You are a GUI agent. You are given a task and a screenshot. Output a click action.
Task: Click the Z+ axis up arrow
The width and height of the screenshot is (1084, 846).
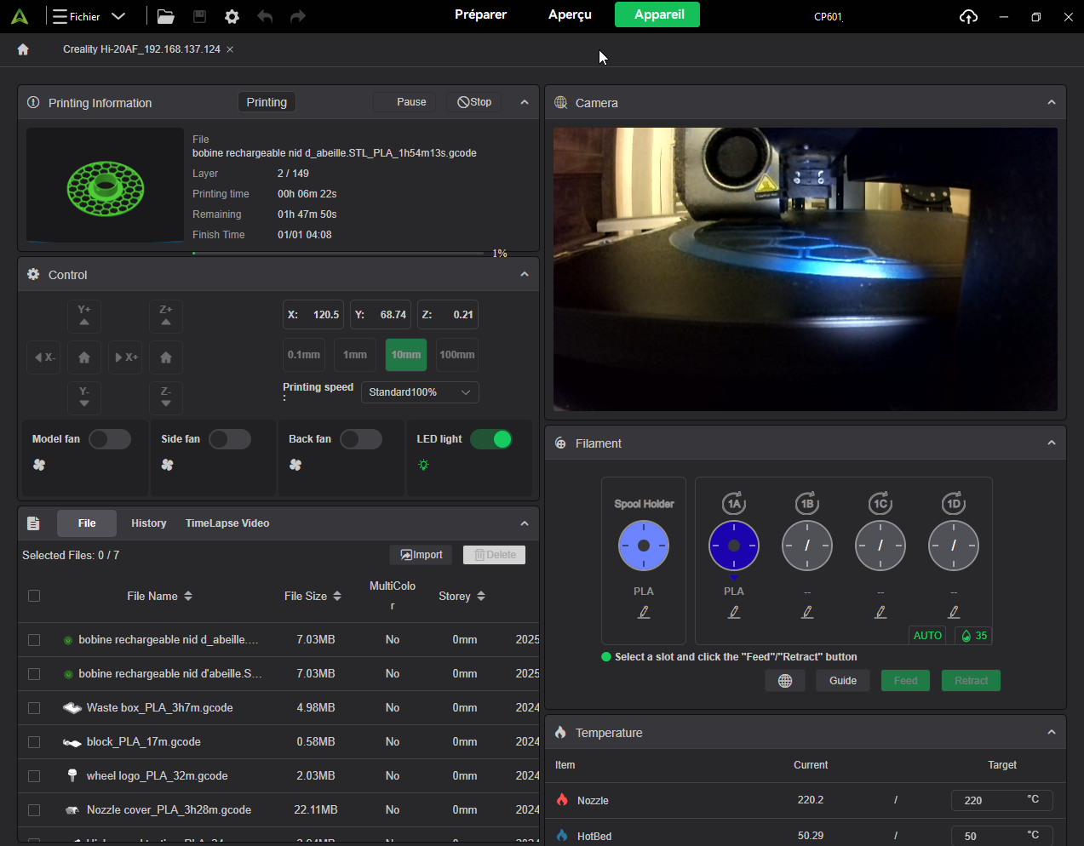point(166,317)
